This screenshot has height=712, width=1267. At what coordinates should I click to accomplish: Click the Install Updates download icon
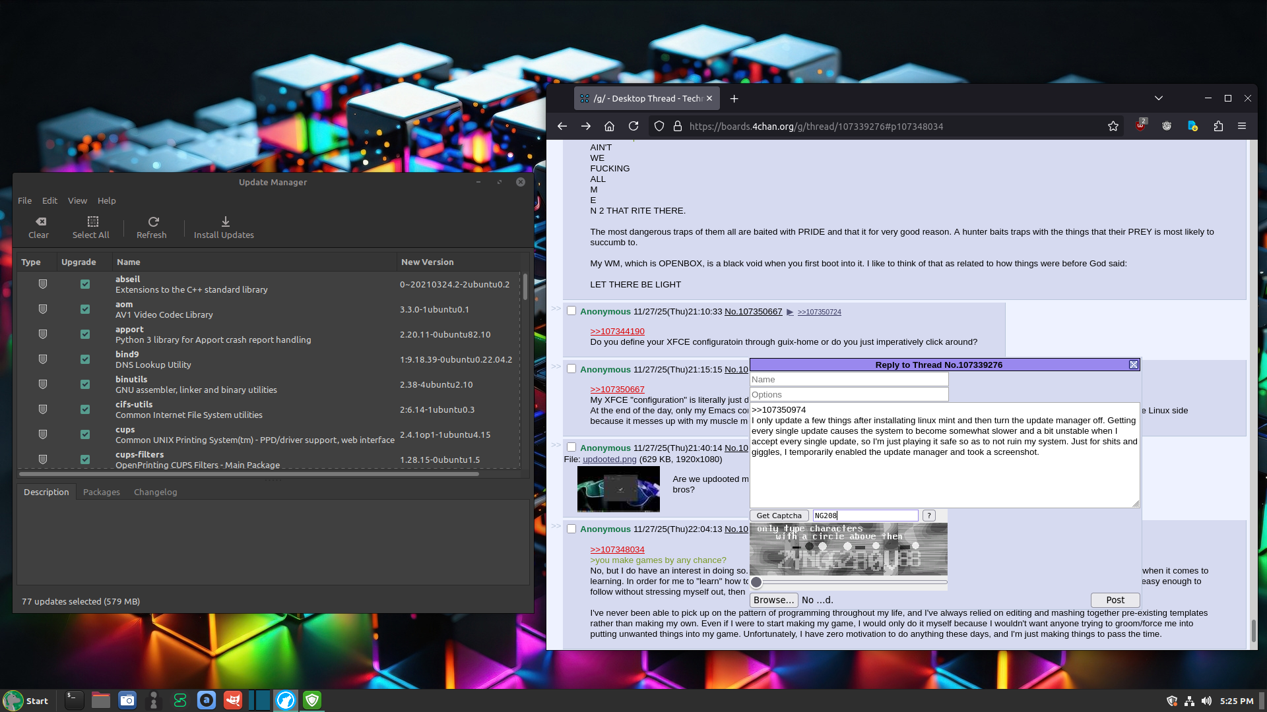click(225, 222)
